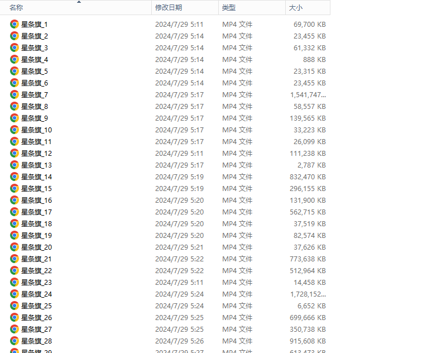
Task: Select the Chrome icon for 星条旗_24
Action: pyautogui.click(x=15, y=294)
